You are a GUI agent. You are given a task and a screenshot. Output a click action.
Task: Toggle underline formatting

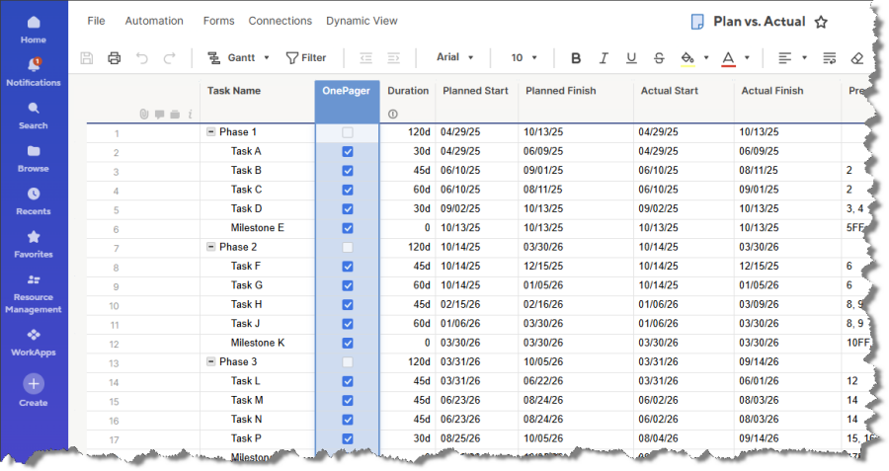click(x=631, y=58)
